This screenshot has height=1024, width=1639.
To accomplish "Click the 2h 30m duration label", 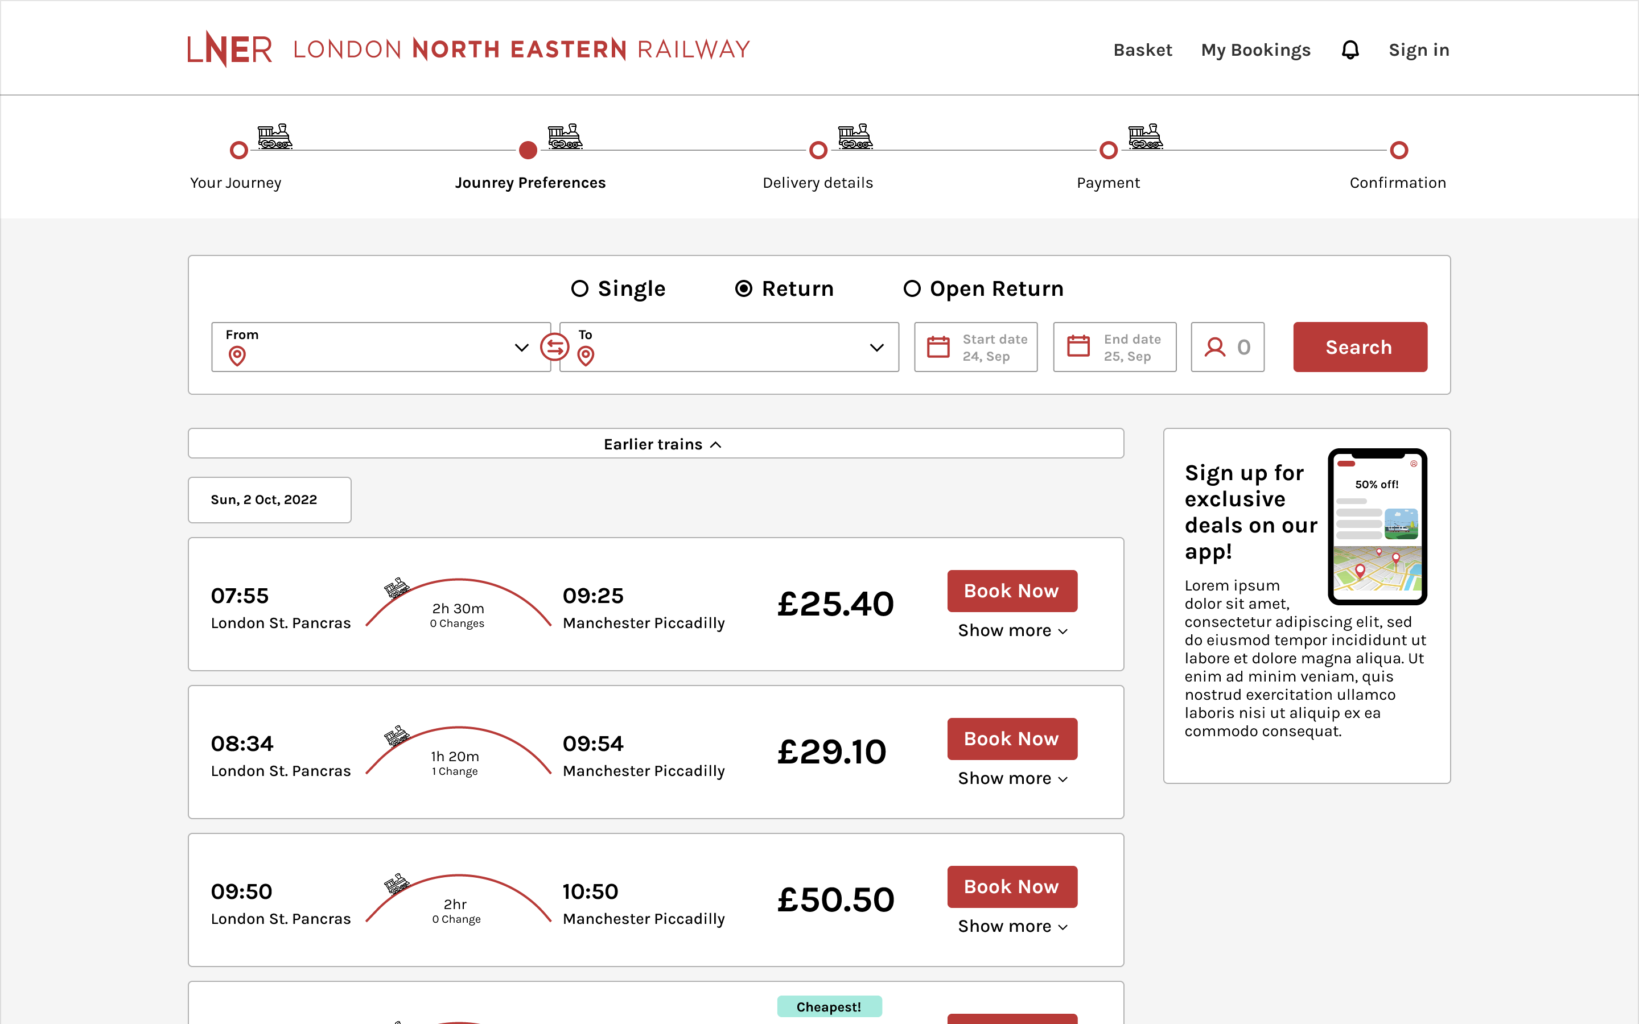I will point(458,608).
